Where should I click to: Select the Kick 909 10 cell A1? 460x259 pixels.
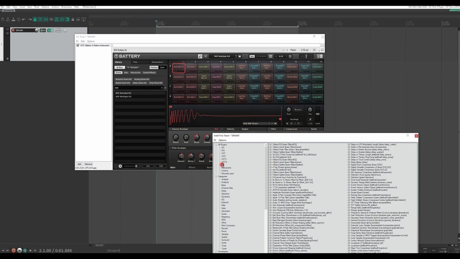click(179, 67)
